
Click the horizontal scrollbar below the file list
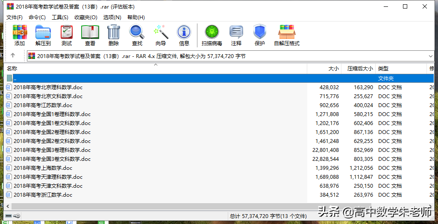214,207
